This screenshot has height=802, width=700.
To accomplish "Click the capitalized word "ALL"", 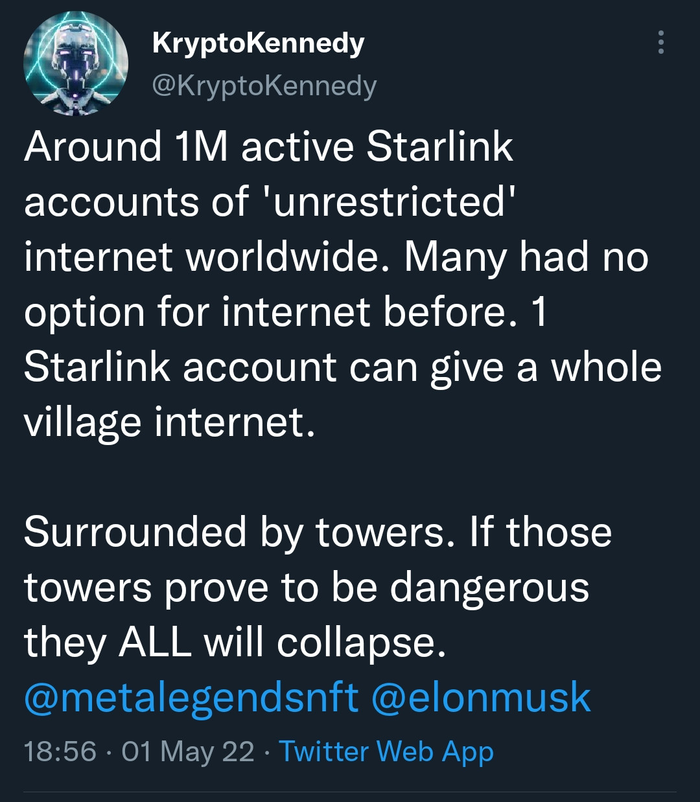I will (x=155, y=643).
